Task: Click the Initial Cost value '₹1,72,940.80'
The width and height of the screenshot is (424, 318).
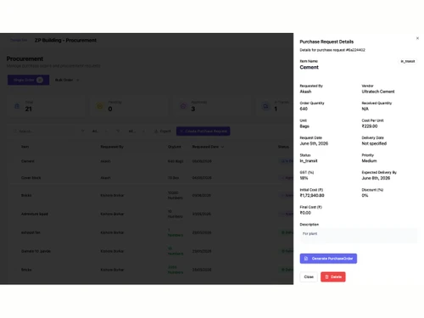Action: 312,195
